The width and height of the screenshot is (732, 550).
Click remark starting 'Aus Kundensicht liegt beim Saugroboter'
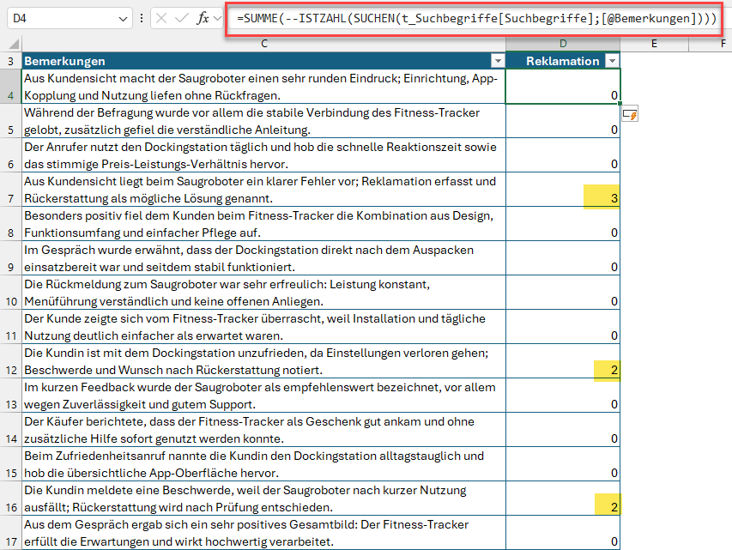coord(263,190)
